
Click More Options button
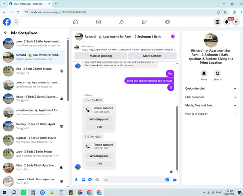coord(152,56)
